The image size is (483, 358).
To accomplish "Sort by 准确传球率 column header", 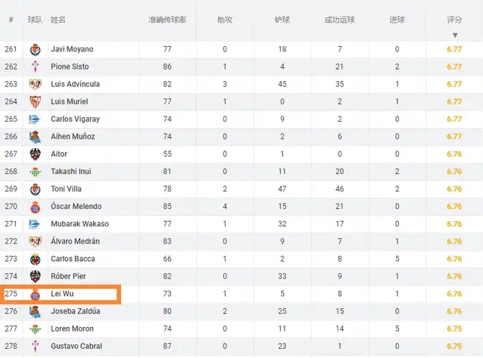I will (x=166, y=18).
